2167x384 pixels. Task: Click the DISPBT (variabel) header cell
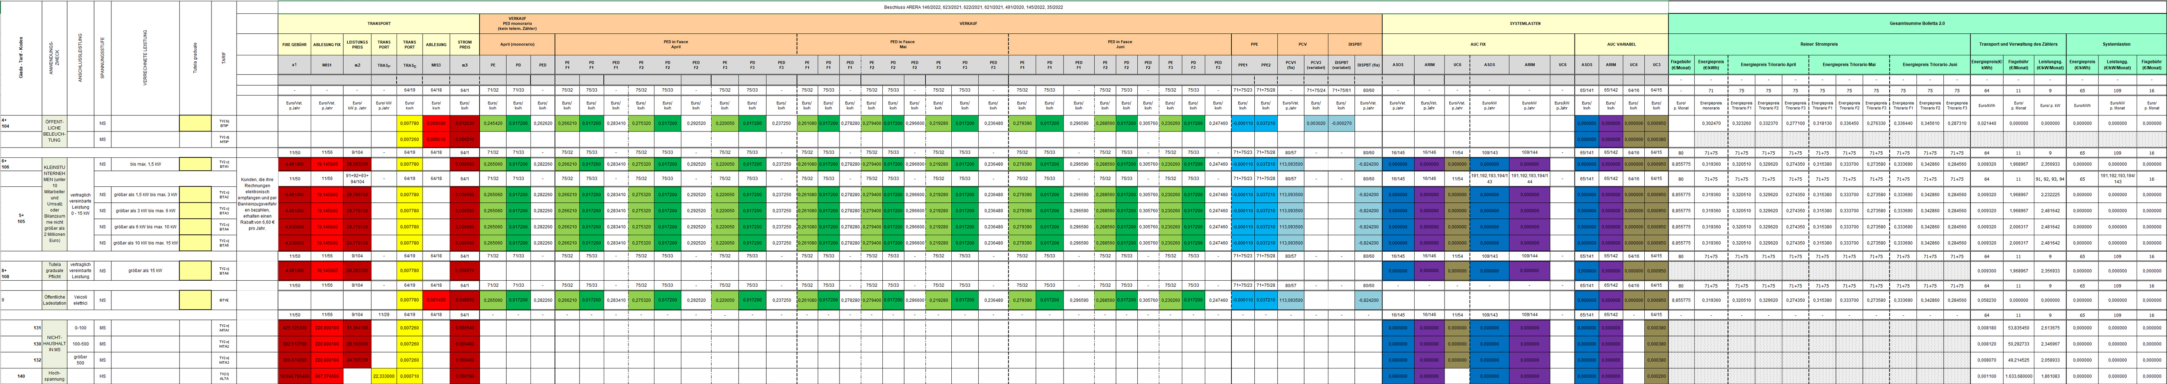[1342, 64]
